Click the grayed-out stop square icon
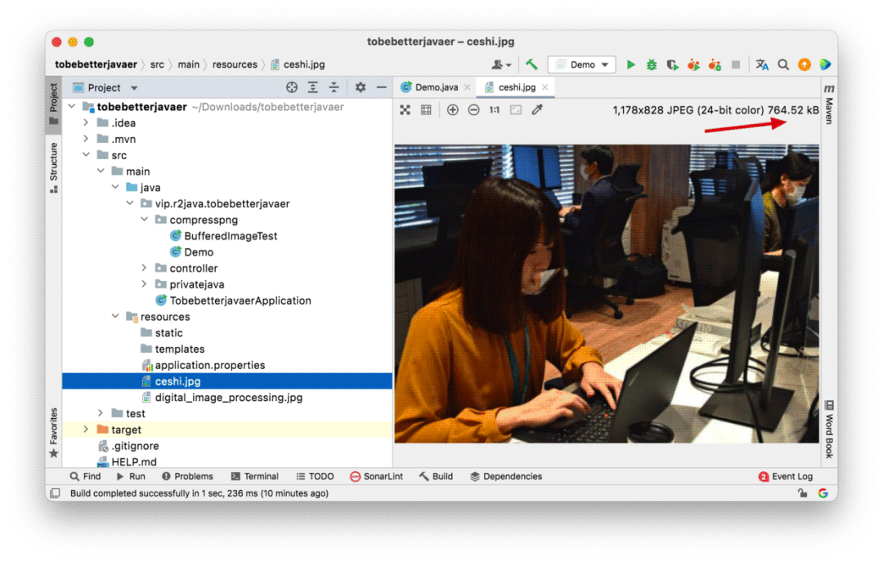 pyautogui.click(x=736, y=65)
